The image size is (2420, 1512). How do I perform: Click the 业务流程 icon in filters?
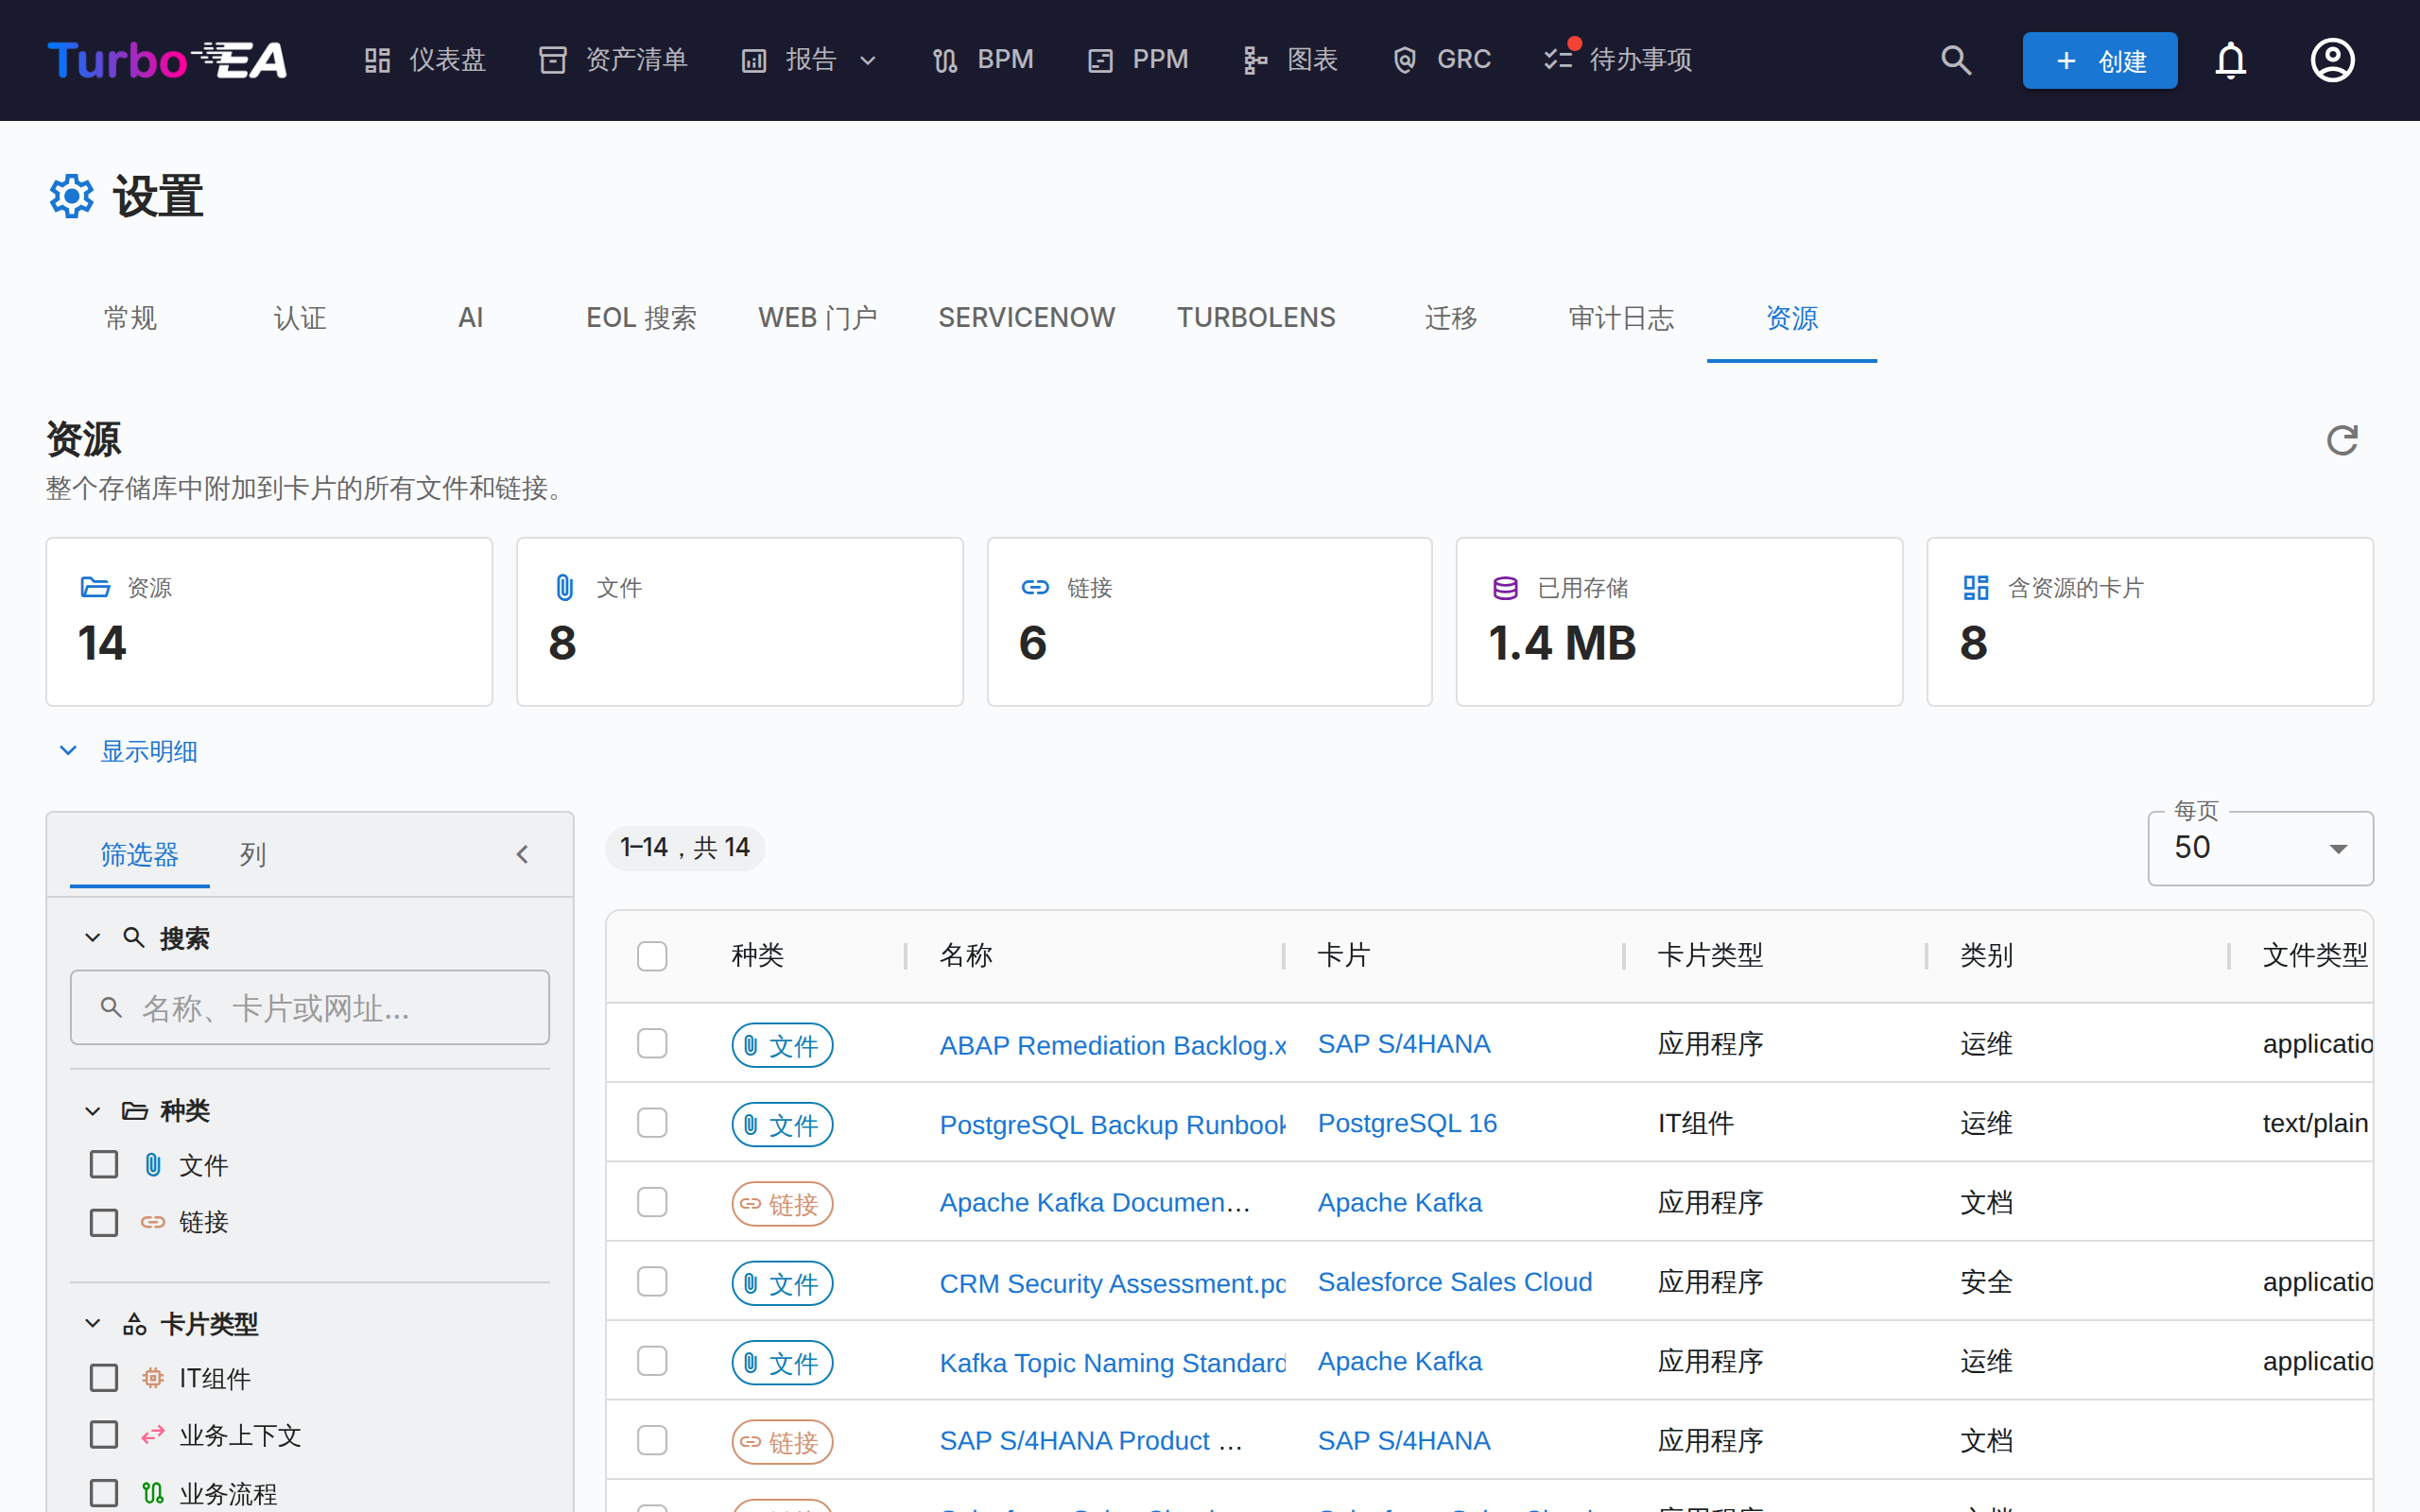coord(152,1493)
